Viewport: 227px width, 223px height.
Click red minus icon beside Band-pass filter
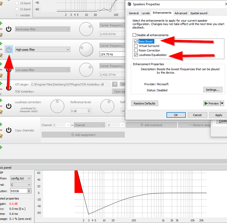(1, 29)
